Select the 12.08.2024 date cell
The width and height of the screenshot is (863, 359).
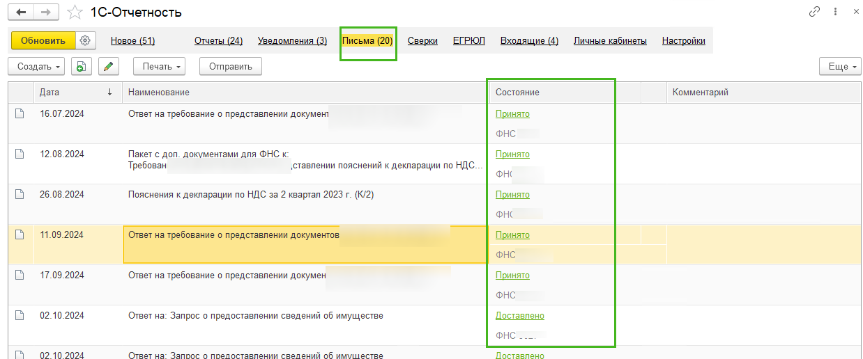[61, 154]
